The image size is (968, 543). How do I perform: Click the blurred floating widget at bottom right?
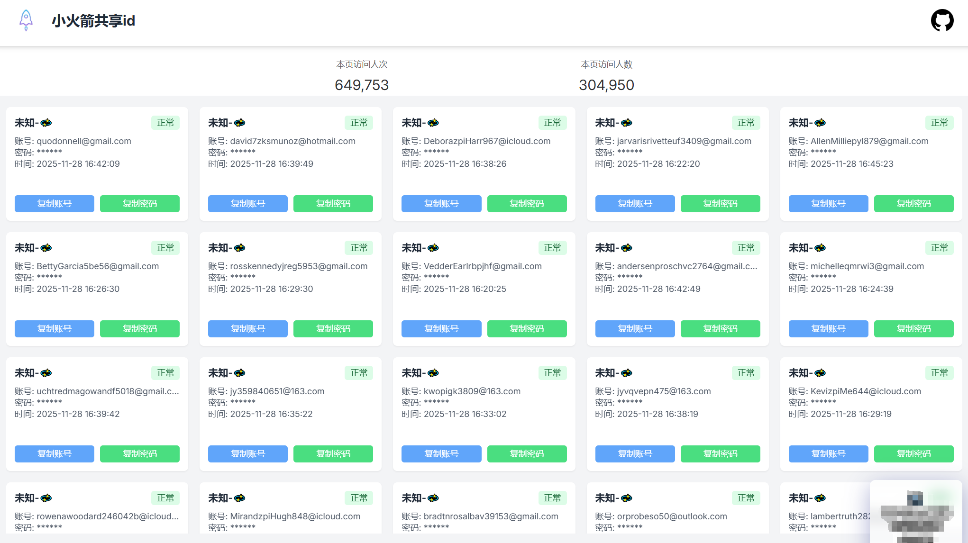(x=916, y=514)
